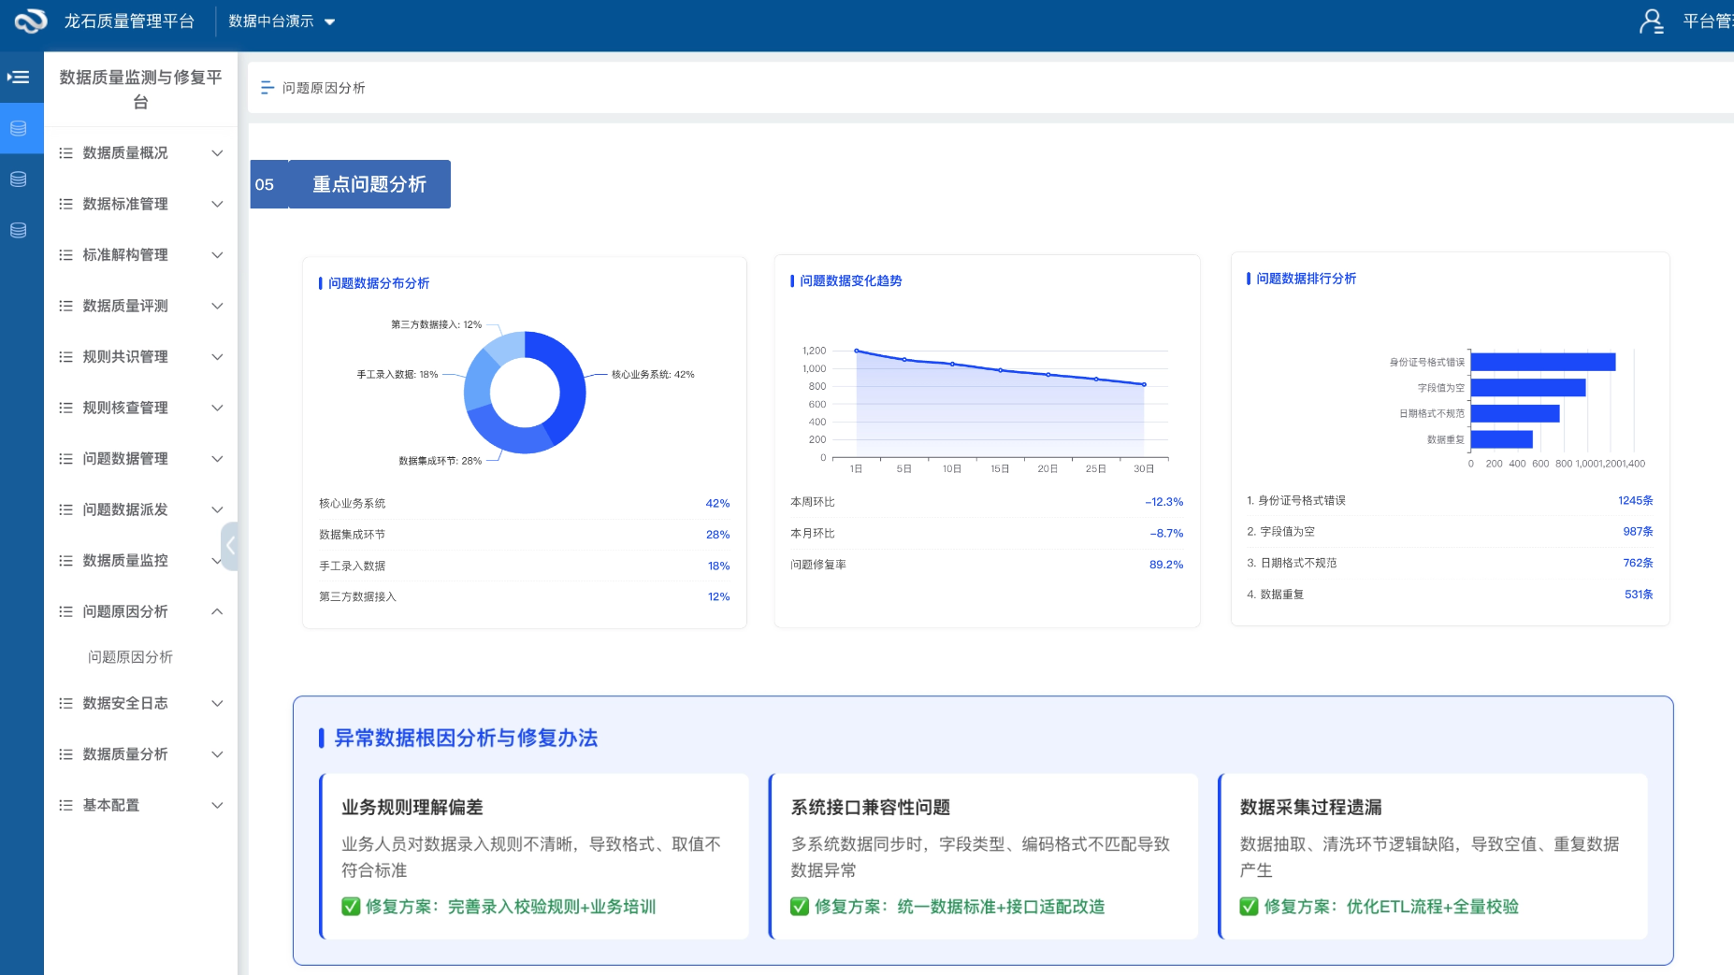Open the 数据安全日志 menu item
Image resolution: width=1734 pixels, height=975 pixels.
click(x=125, y=703)
